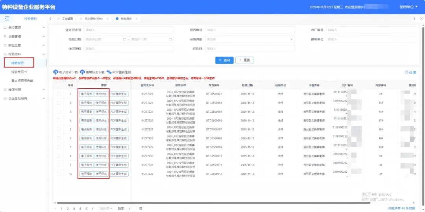Focus the 出厂编号 input field
Image resolution: width=425 pixels, height=212 pixels.
click(371, 30)
